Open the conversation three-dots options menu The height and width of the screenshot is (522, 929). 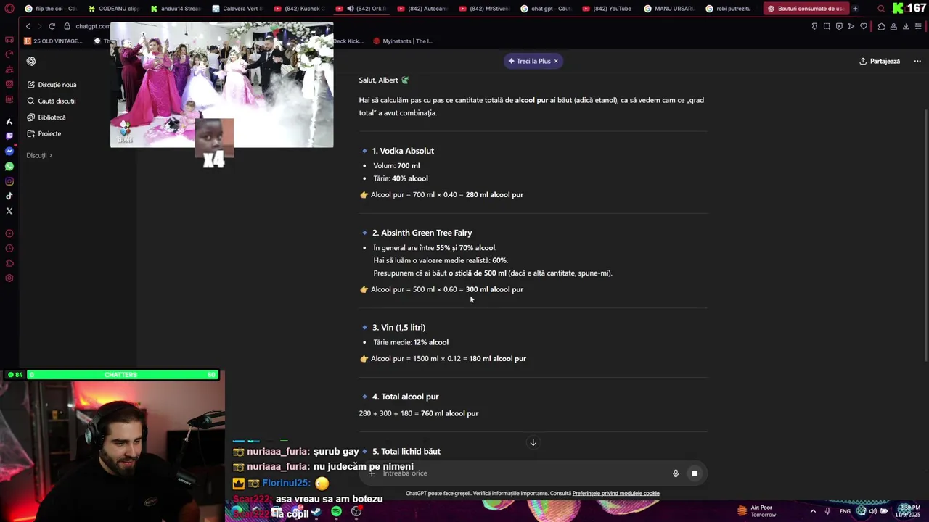click(917, 62)
